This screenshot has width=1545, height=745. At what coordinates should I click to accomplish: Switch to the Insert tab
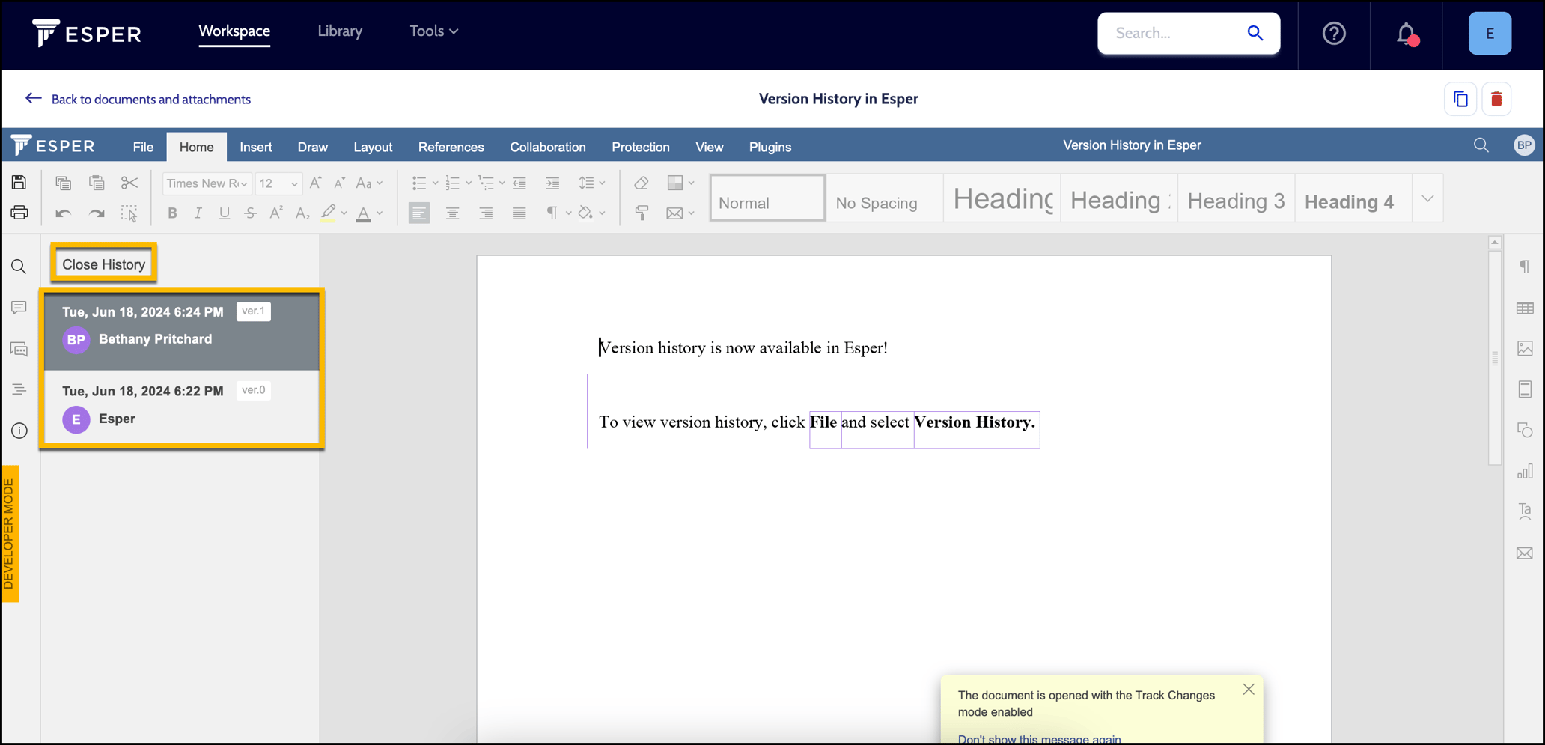click(x=256, y=147)
